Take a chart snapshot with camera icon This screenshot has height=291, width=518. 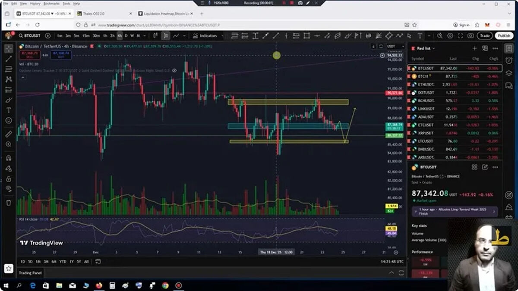471,36
